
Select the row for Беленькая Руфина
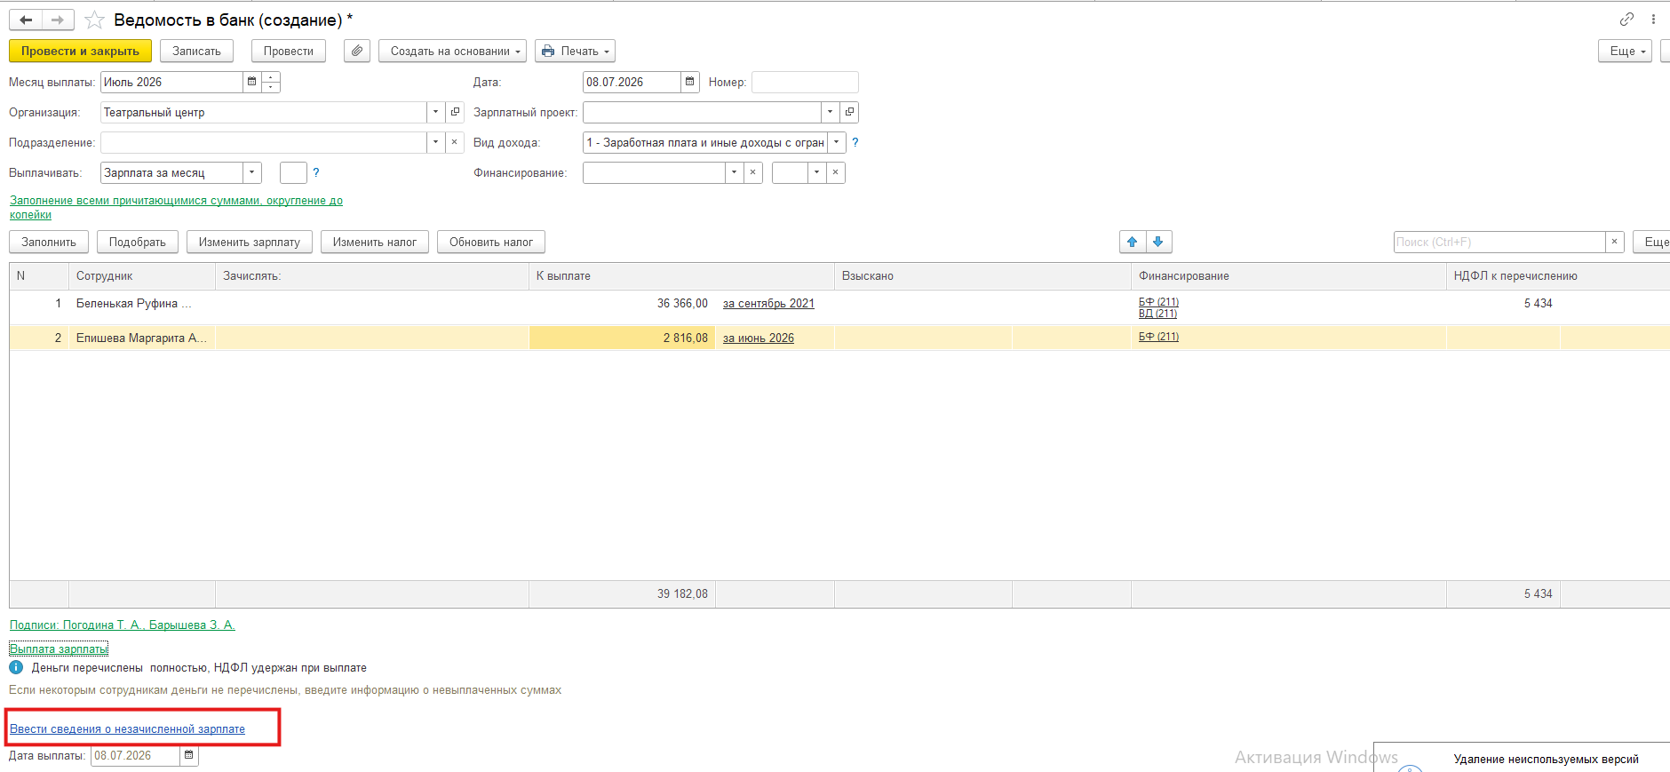click(839, 307)
